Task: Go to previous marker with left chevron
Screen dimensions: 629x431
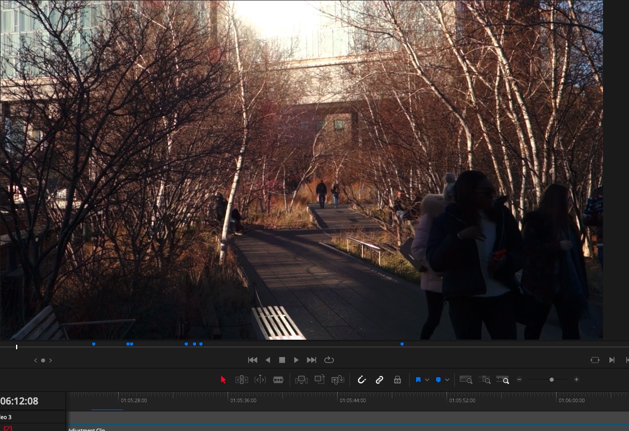Action: (x=36, y=360)
